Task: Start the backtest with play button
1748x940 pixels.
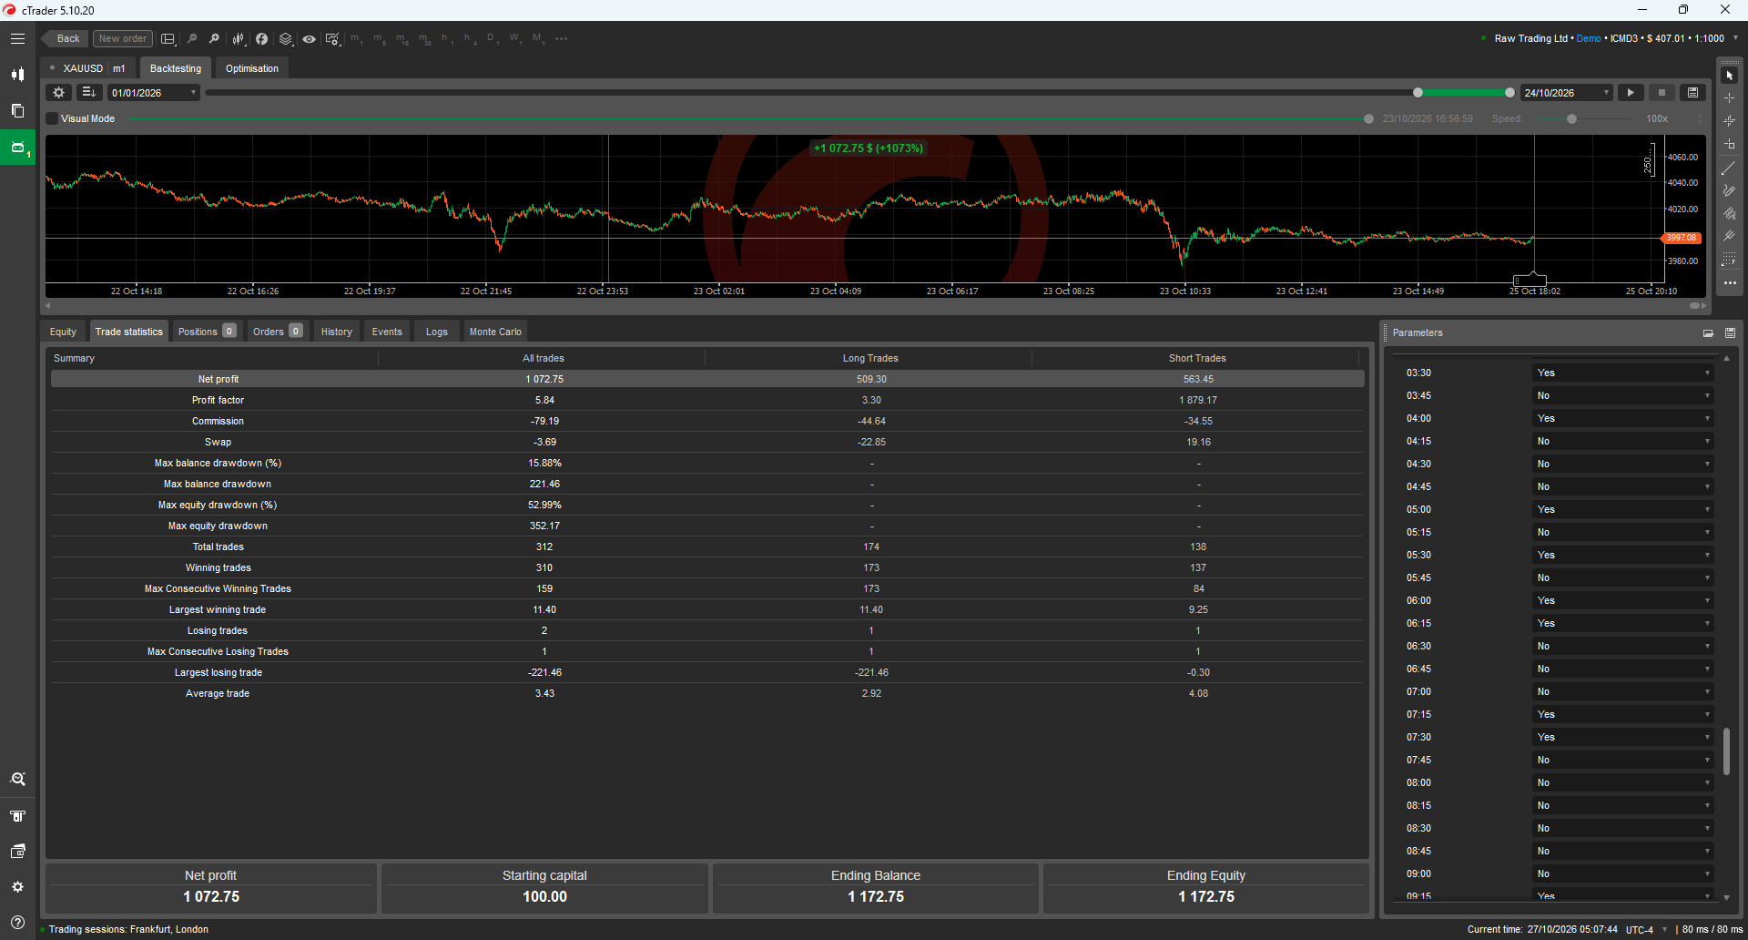Action: pyautogui.click(x=1631, y=93)
